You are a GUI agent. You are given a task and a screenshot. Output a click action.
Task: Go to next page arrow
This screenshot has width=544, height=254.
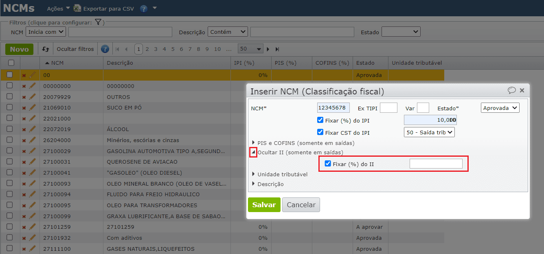(268, 49)
